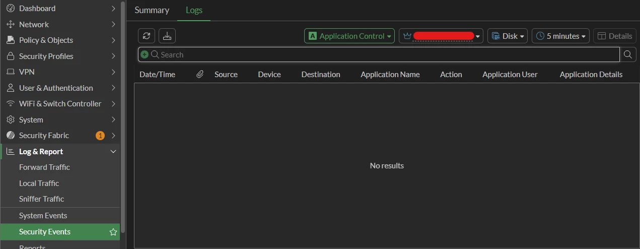
Task: Click the Policy & Objects document icon
Action: pyautogui.click(x=10, y=40)
